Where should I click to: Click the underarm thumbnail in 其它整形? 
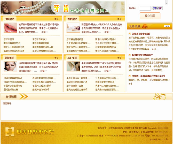click(73, 66)
